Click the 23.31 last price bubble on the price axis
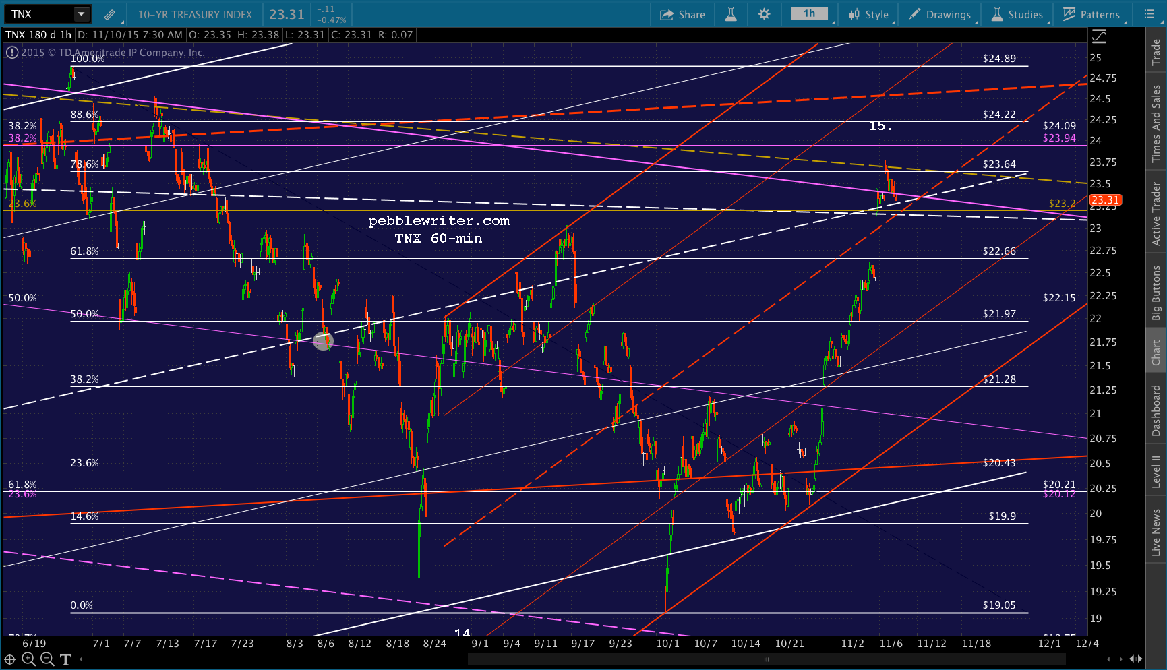This screenshot has width=1167, height=670. coord(1106,200)
